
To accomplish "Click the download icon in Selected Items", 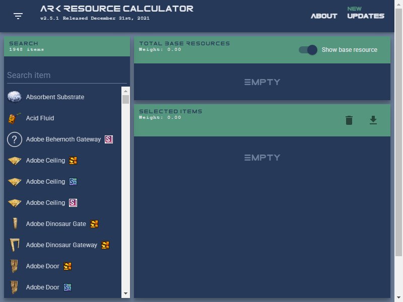I will click(x=373, y=120).
